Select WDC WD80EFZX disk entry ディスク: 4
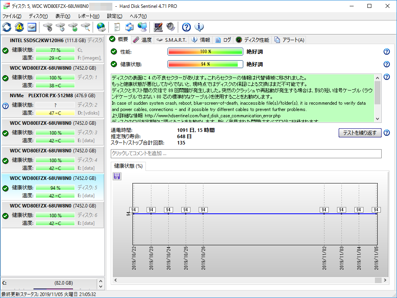This screenshot has height=298, width=397. click(x=53, y=160)
